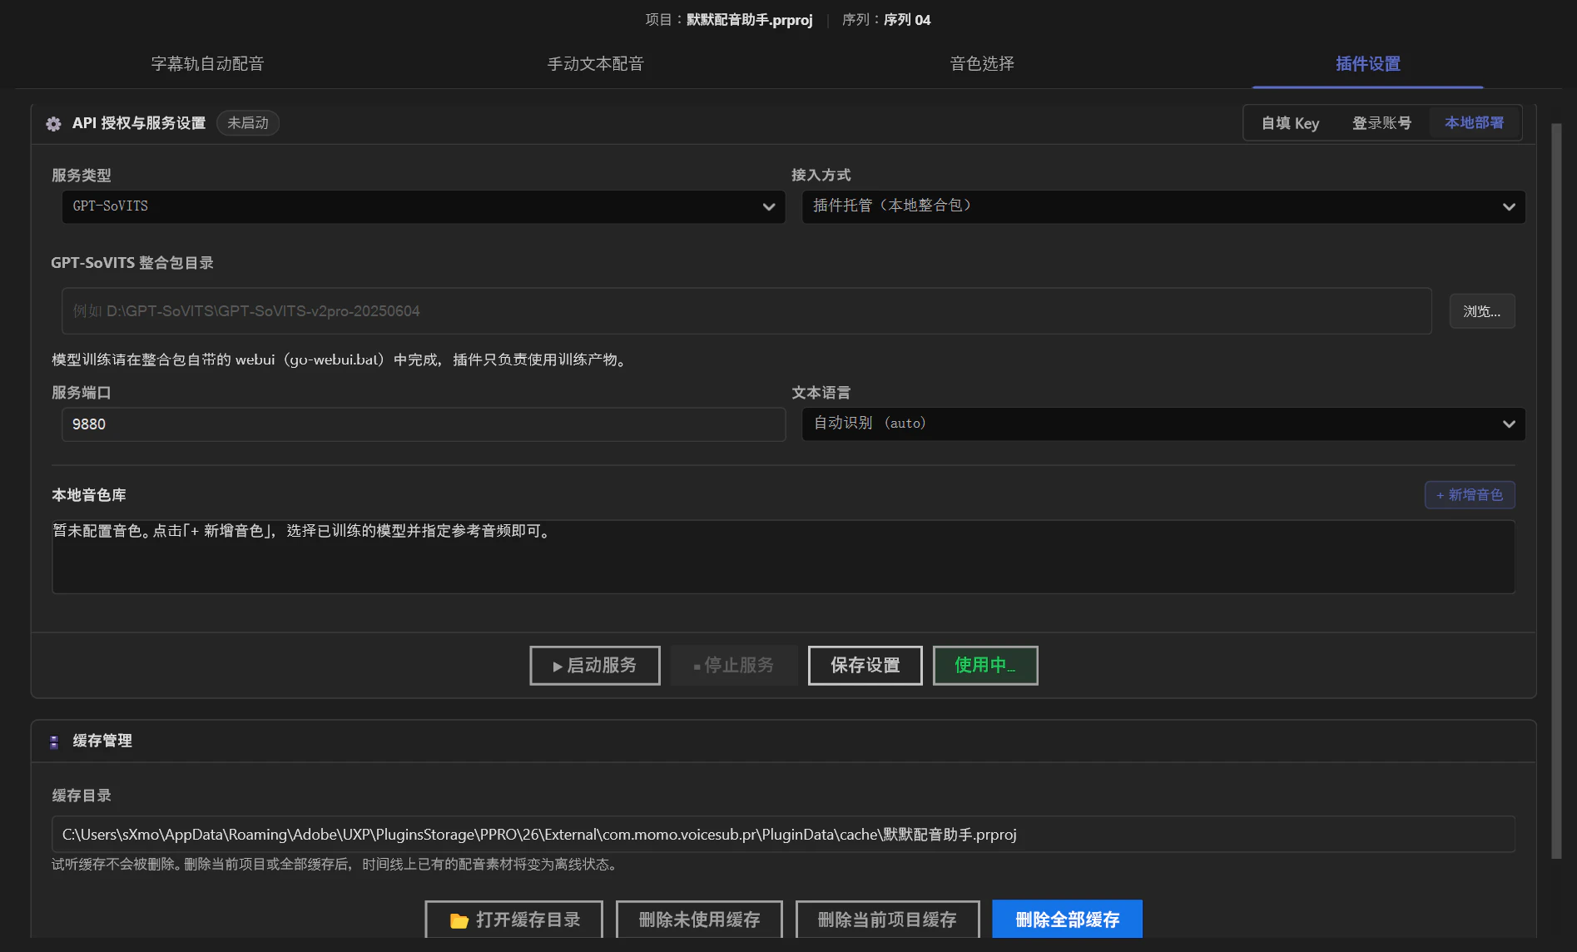Click the vertical scrollbar on the right
Viewport: 1577px width, 952px height.
(x=1555, y=491)
